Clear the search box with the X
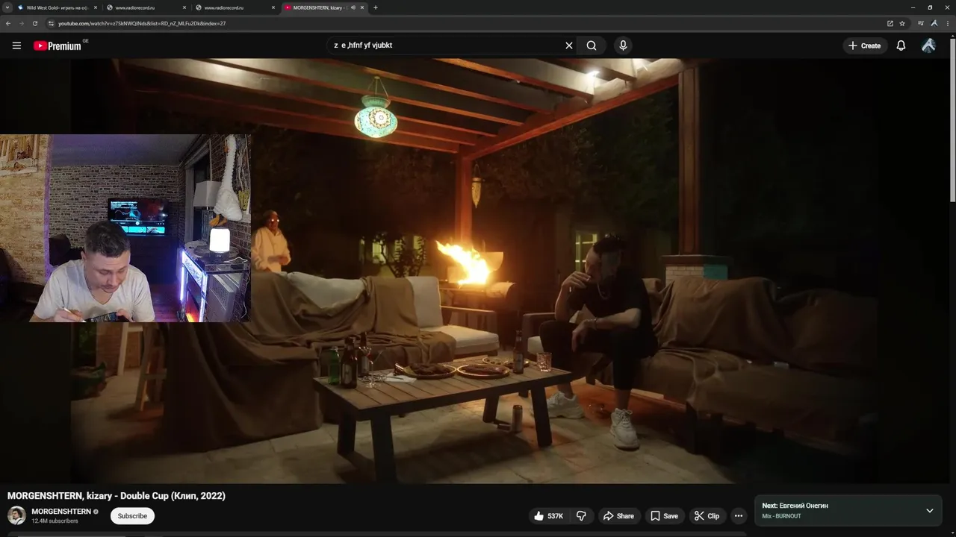This screenshot has height=537, width=956. (x=569, y=45)
